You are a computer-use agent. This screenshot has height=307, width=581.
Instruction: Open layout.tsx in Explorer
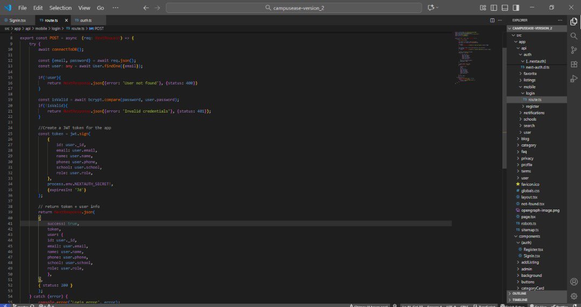pyautogui.click(x=537, y=197)
